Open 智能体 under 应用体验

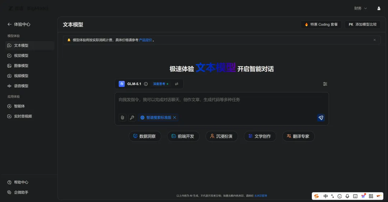tap(30, 106)
